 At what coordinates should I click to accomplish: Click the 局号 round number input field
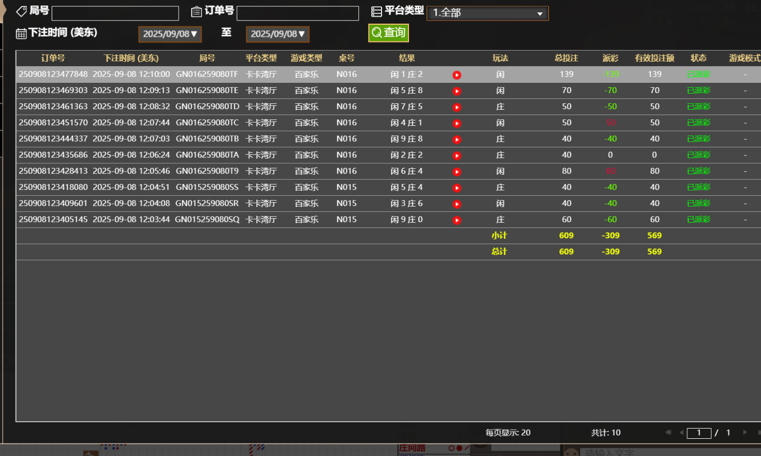pos(115,13)
